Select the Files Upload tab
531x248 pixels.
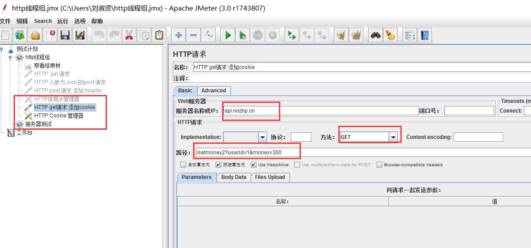click(x=270, y=177)
